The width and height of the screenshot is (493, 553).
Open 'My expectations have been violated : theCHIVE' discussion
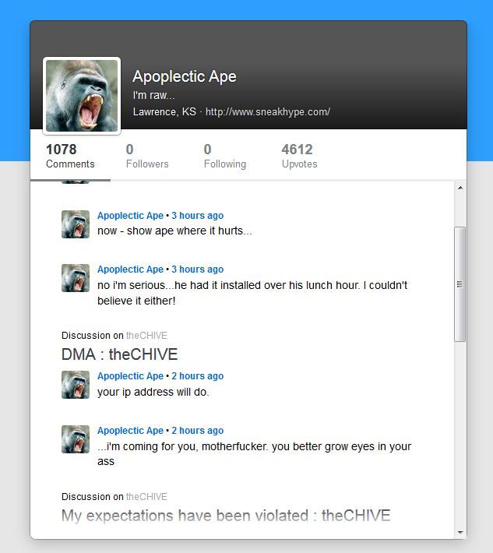[226, 516]
